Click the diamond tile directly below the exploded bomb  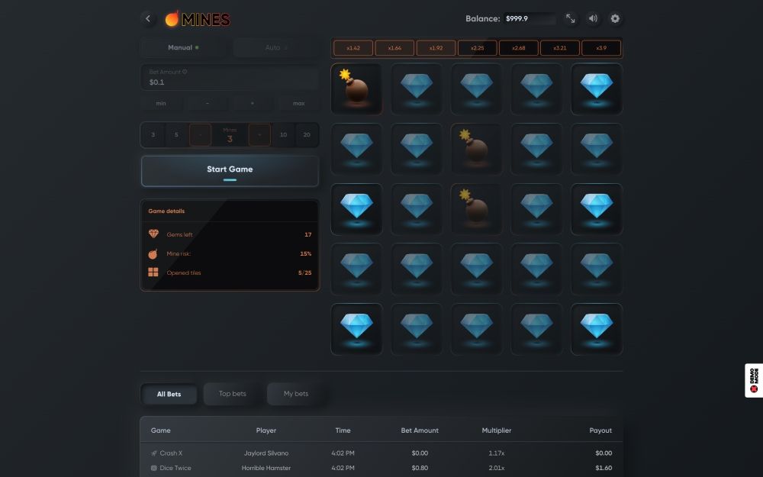pos(356,149)
